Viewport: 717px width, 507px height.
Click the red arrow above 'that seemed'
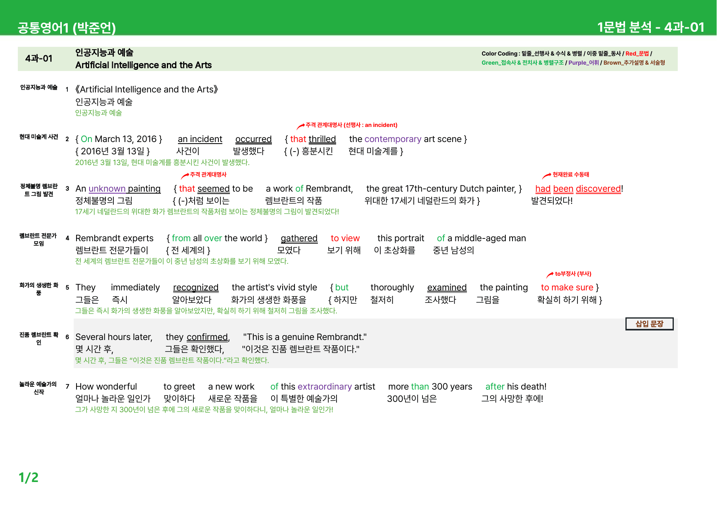tap(185, 176)
